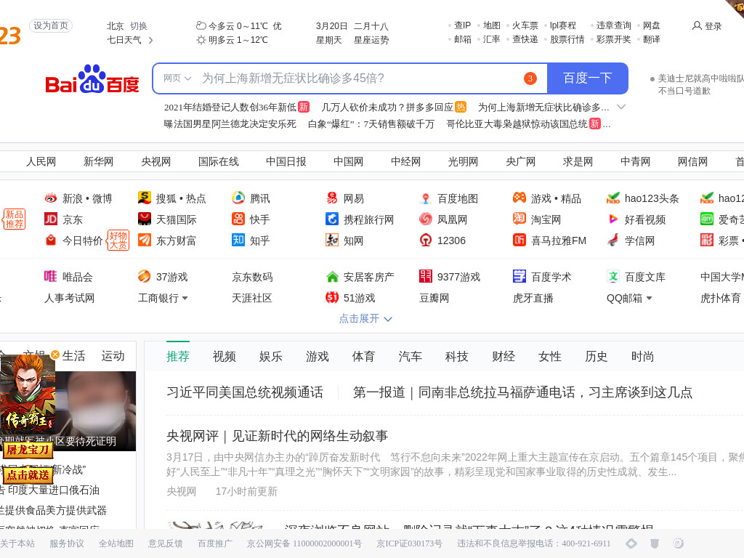The width and height of the screenshot is (744, 558).
Task: Select the 财经 tab
Action: (x=504, y=356)
